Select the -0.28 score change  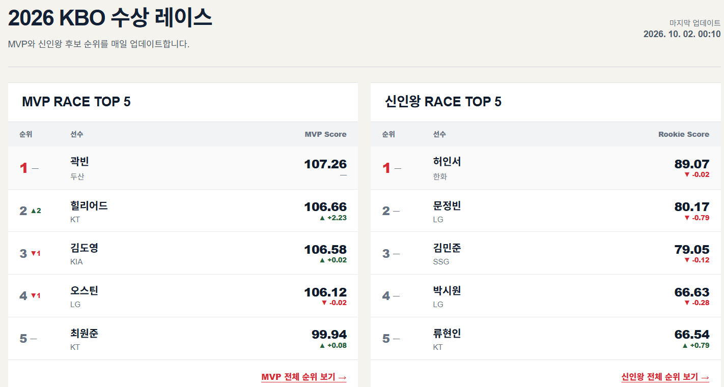coord(697,303)
